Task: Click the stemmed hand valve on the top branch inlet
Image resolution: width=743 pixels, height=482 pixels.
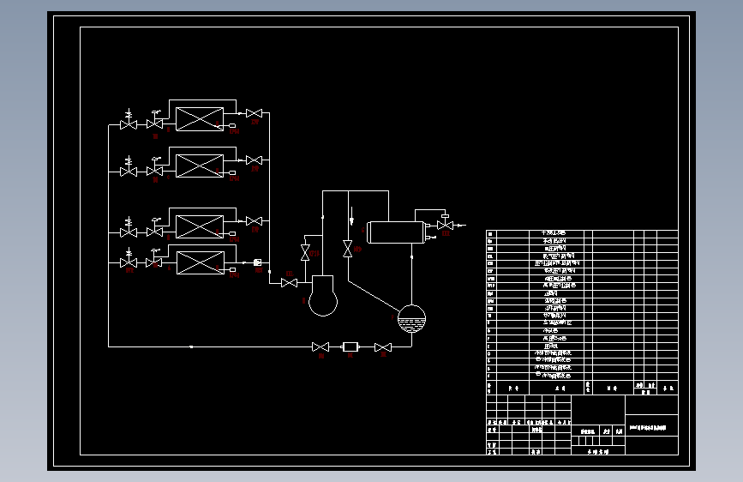Action: click(x=129, y=120)
